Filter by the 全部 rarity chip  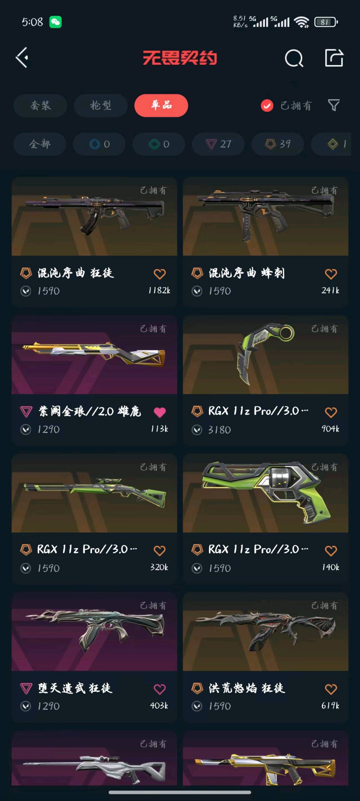[40, 144]
